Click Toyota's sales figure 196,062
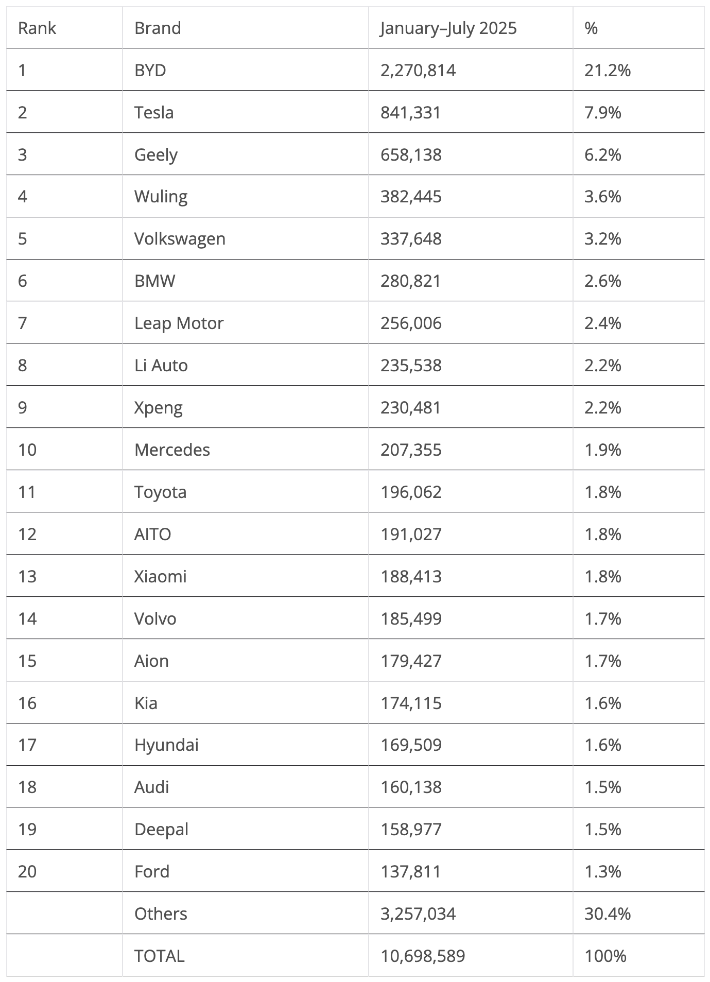This screenshot has width=710, height=982. coord(411,492)
